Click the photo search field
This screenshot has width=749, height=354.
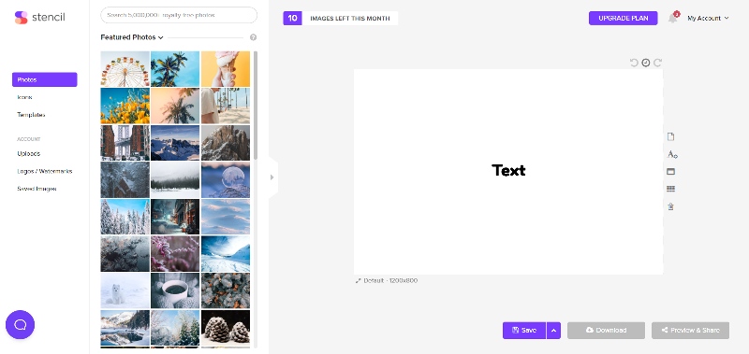click(179, 15)
